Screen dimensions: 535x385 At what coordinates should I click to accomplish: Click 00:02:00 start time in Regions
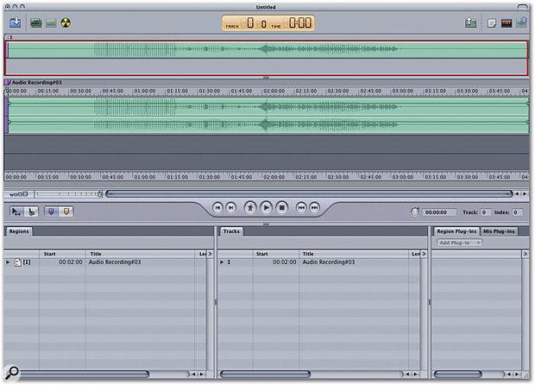coord(71,262)
